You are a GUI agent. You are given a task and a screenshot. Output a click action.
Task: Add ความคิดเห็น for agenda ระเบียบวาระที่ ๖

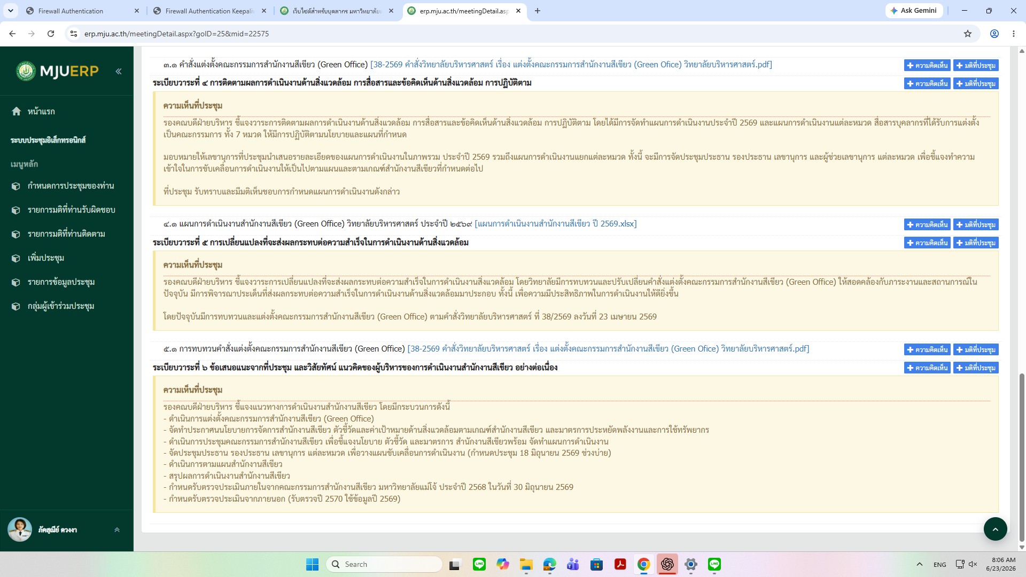pos(927,368)
